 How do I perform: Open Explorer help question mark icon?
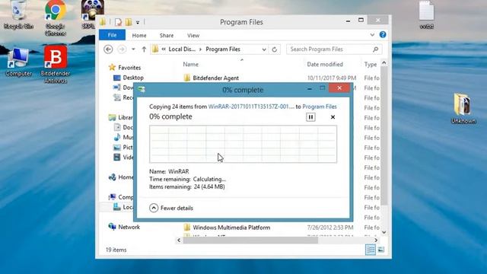pyautogui.click(x=383, y=35)
